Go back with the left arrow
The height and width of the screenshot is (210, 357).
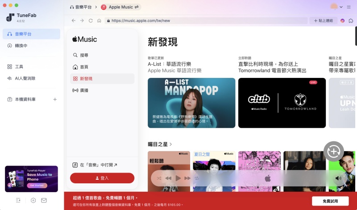(x=73, y=20)
